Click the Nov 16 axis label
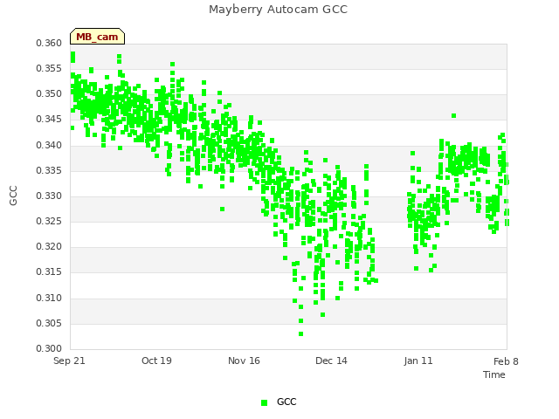Viewport: 559px width, 419px height. point(244,361)
